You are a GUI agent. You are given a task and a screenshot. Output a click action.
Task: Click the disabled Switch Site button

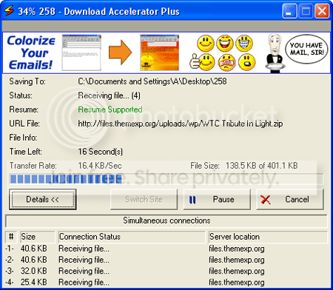click(x=144, y=199)
